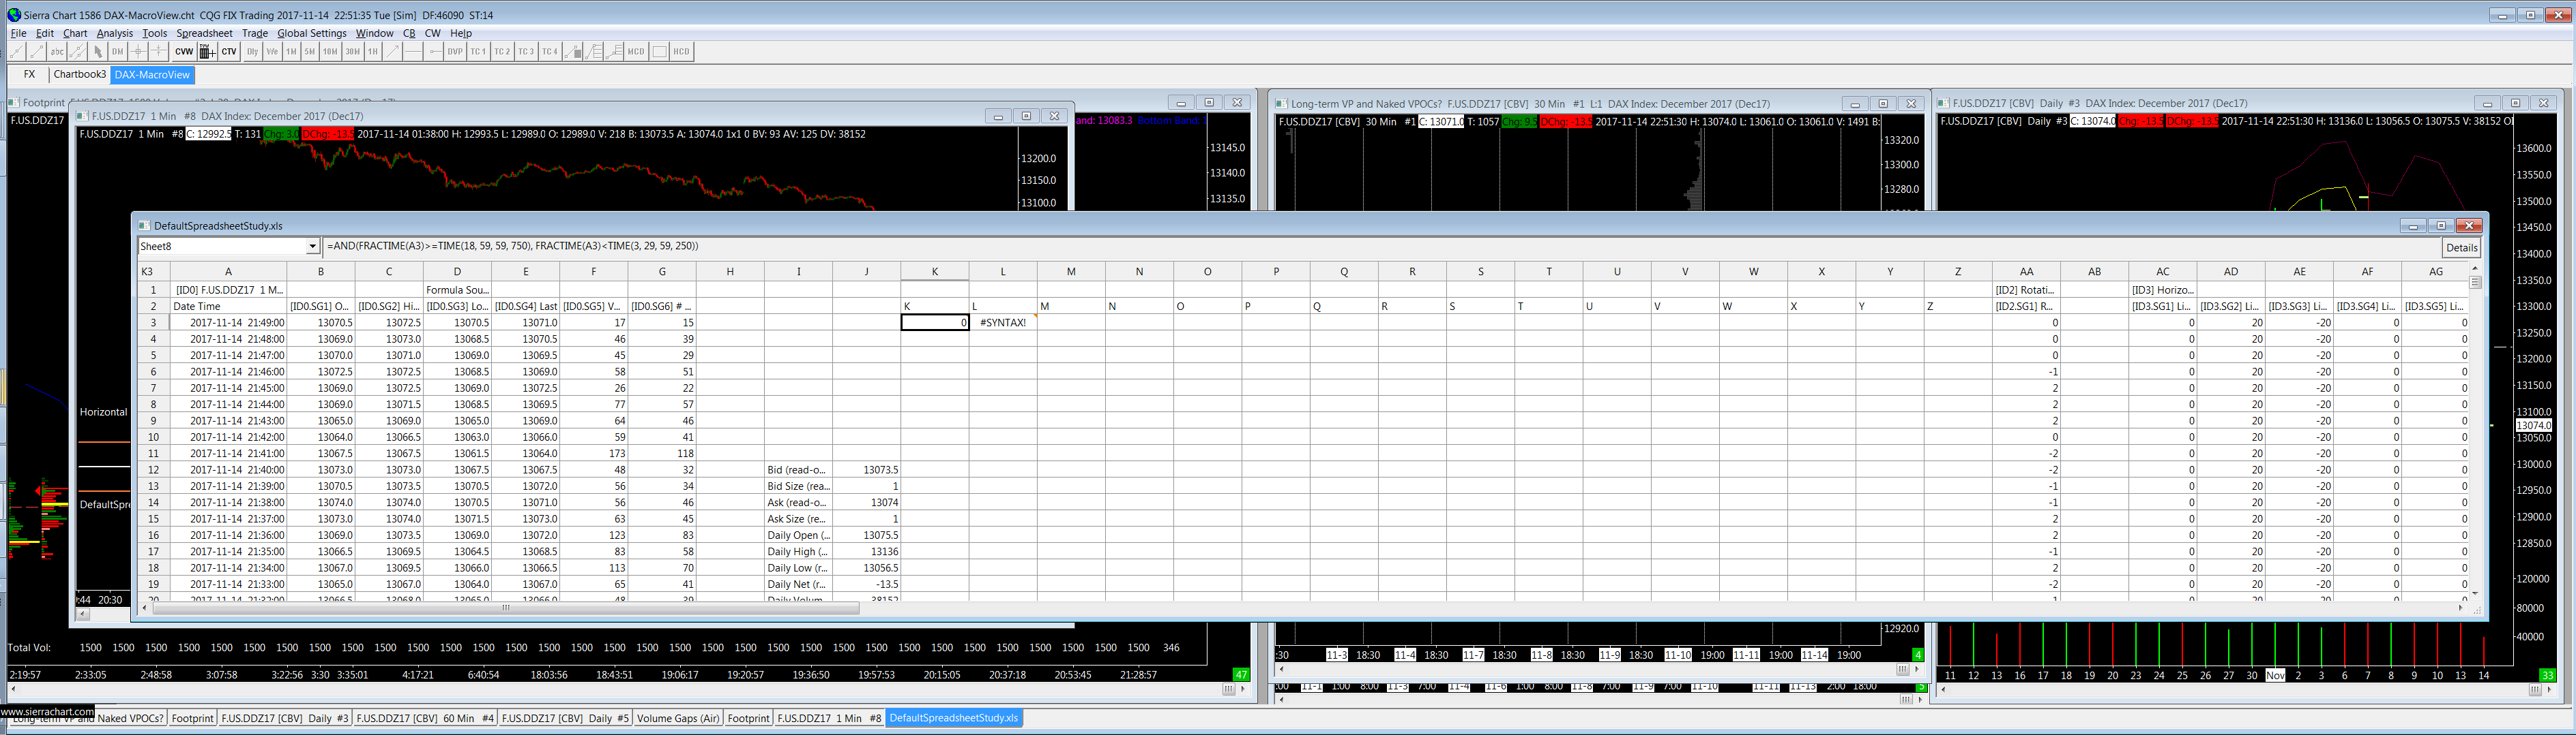Switch chart to Daily with Dly button
2576x735 pixels.
(252, 52)
